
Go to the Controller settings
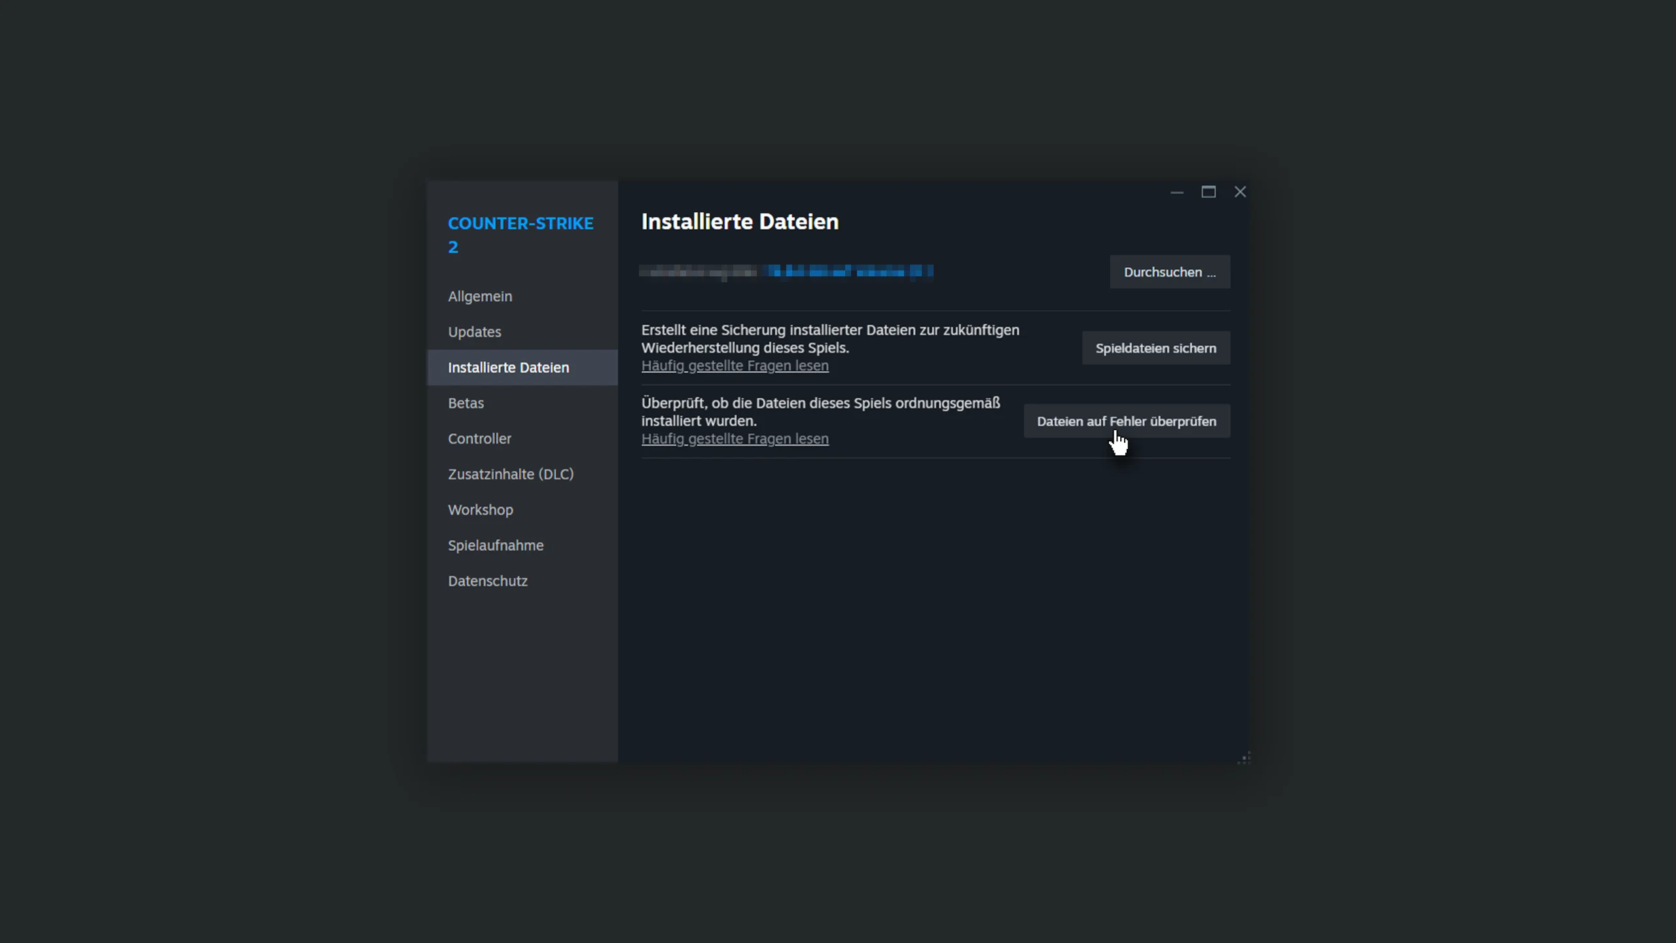tap(522, 439)
